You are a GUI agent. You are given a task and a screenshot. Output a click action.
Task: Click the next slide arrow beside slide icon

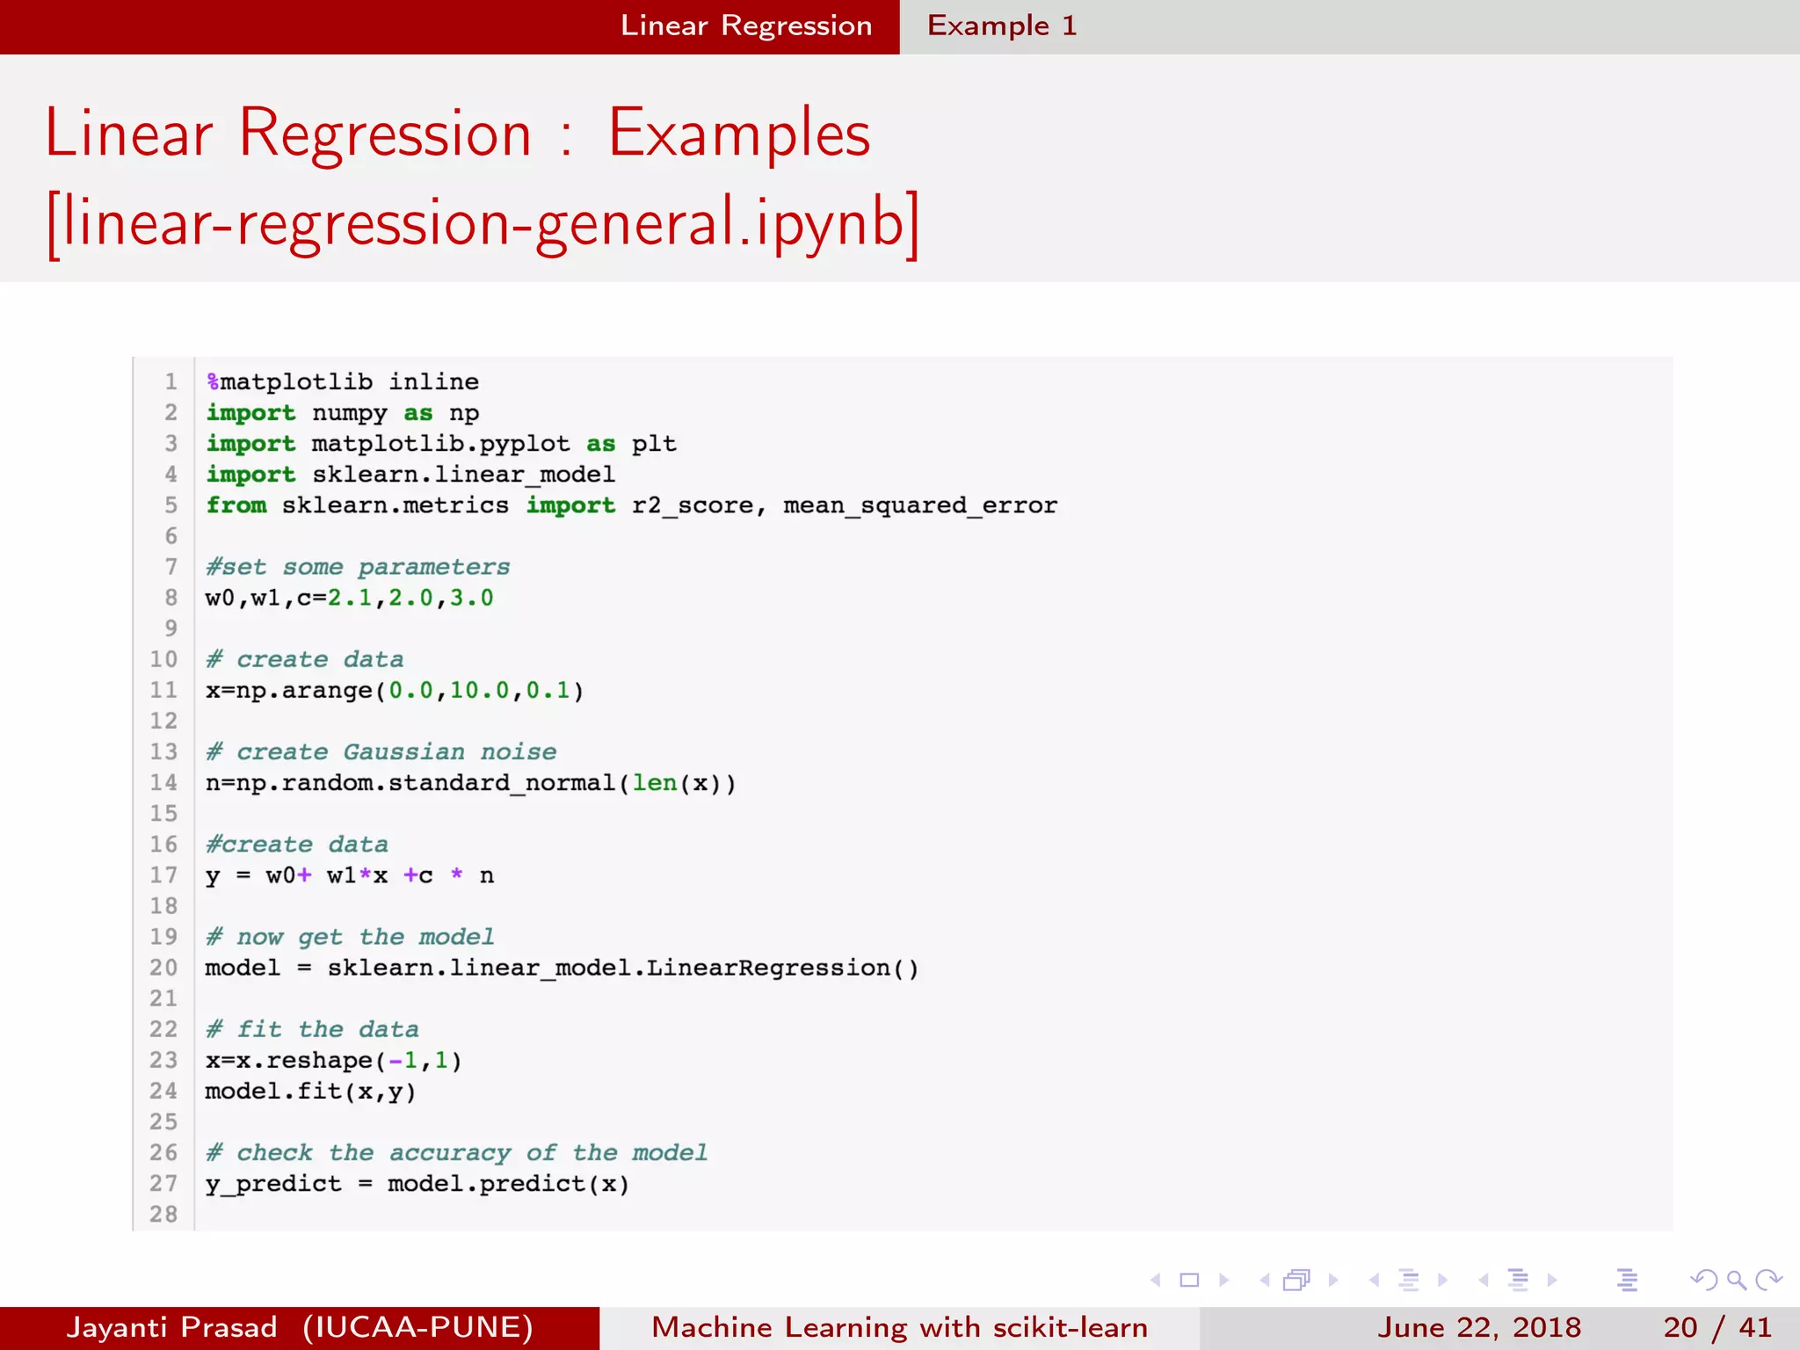coord(1223,1281)
